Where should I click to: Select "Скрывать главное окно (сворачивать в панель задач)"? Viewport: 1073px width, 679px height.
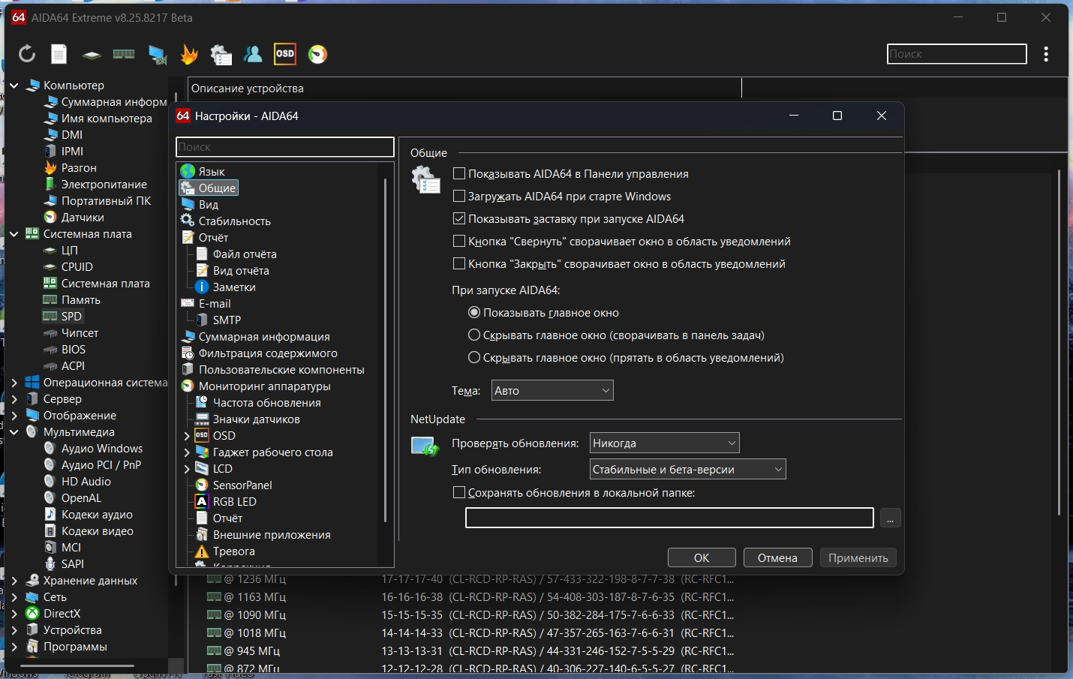coord(474,335)
